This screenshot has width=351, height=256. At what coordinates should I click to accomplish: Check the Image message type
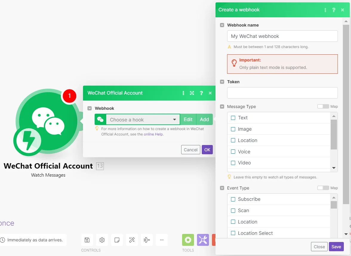(233, 129)
